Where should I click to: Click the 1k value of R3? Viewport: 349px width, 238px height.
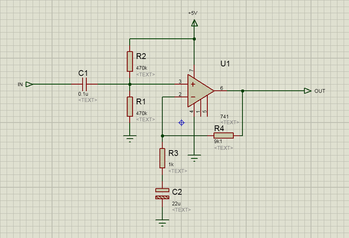171,164
